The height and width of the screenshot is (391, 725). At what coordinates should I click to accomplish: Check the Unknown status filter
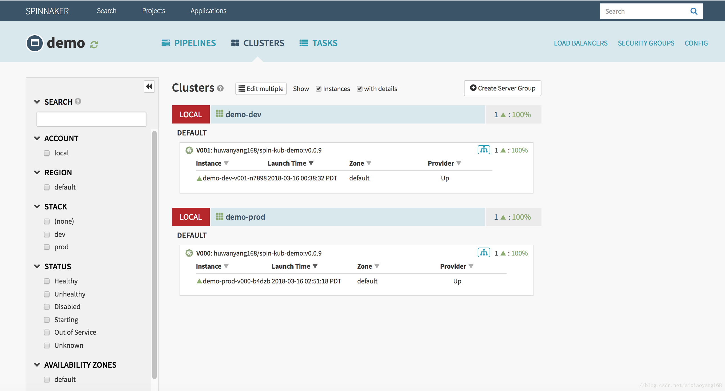point(47,345)
